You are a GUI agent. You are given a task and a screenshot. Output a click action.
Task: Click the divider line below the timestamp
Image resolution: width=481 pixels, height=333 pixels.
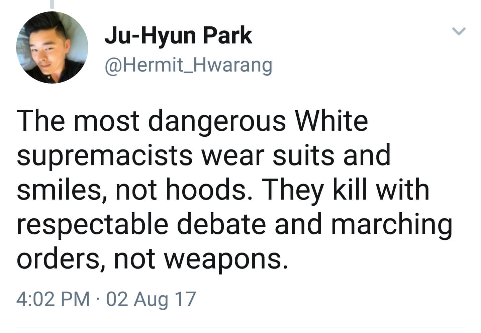click(240, 328)
